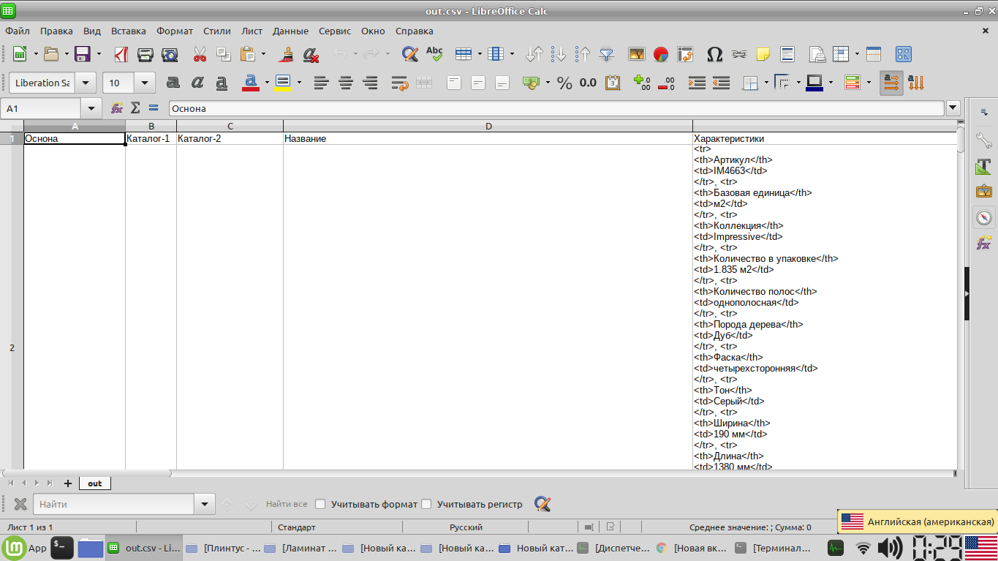Open font size dropdown
The height and width of the screenshot is (561, 998).
[145, 83]
